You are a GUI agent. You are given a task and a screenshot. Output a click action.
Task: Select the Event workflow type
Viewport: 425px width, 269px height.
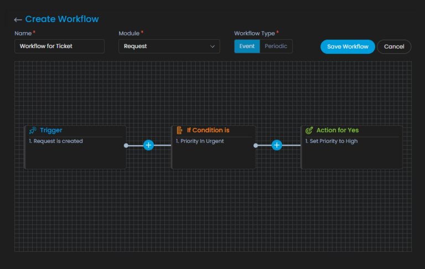pos(247,46)
